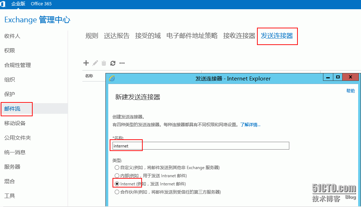Click the Exchange 管理中心 title
The width and height of the screenshot is (361, 207).
pyautogui.click(x=37, y=20)
